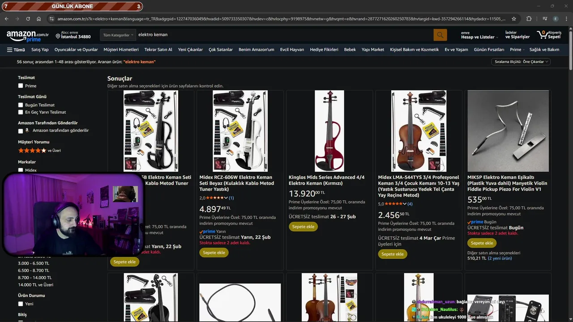The width and height of the screenshot is (573, 322).
Task: Select Günün Fırsatları in navigation bar
Action: pyautogui.click(x=489, y=50)
